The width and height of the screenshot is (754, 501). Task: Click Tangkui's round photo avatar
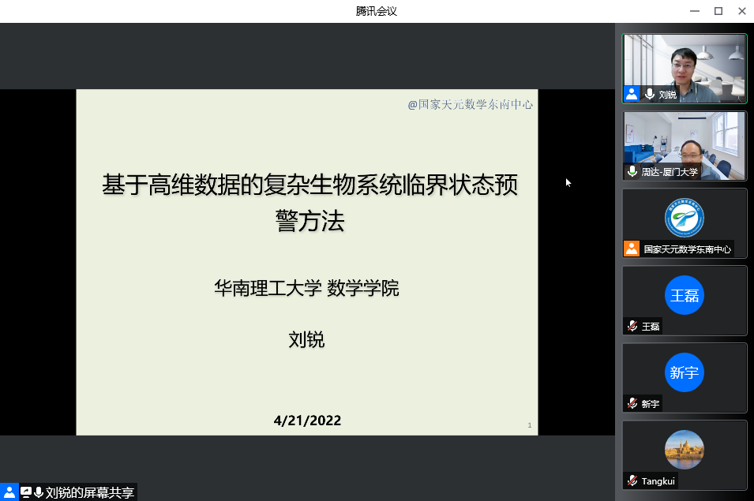point(684,450)
